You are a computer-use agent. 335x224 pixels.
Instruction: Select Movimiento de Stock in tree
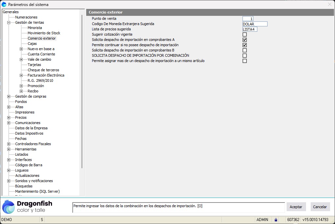coord(44,33)
